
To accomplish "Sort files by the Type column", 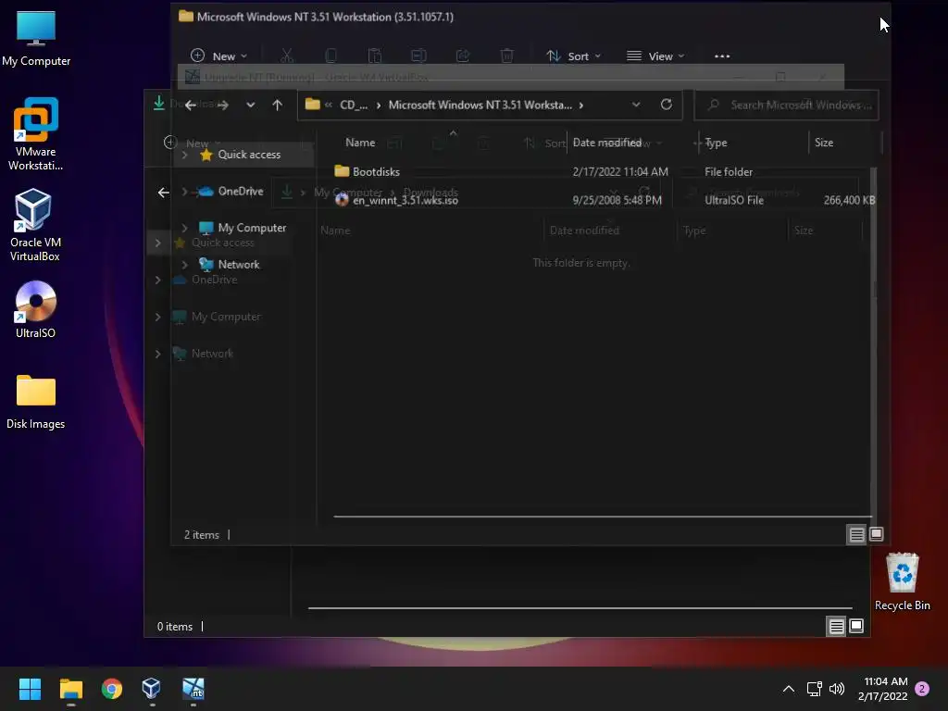I will point(716,143).
